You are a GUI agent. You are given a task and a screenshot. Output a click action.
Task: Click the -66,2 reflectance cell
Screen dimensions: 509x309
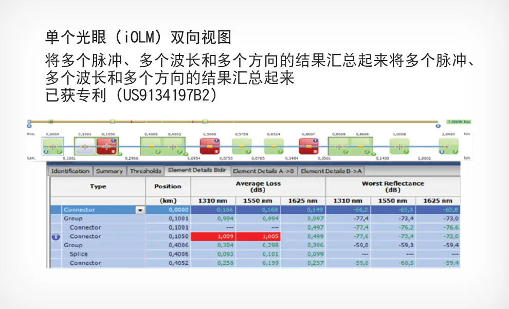348,210
